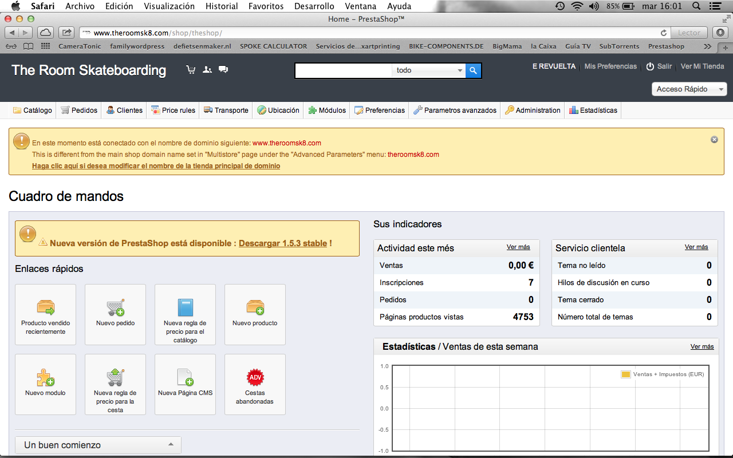The height and width of the screenshot is (458, 733).
Task: Collapse the 'Un buen comienzo' section
Action: point(98,445)
